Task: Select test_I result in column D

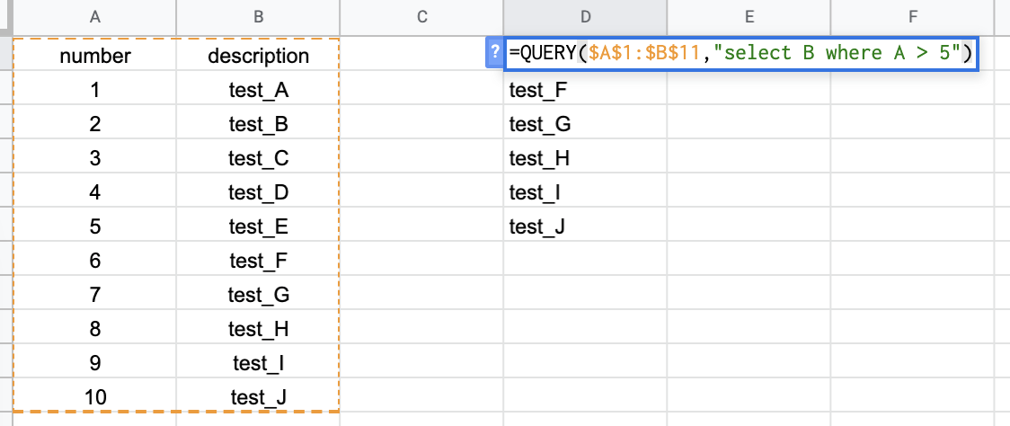Action: [x=586, y=192]
